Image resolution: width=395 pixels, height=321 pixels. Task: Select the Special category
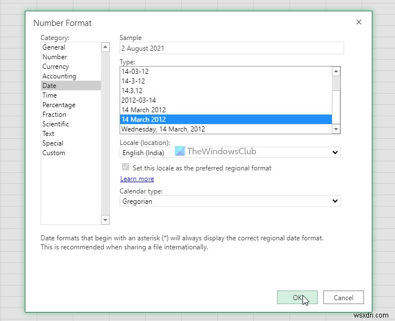pyautogui.click(x=71, y=143)
